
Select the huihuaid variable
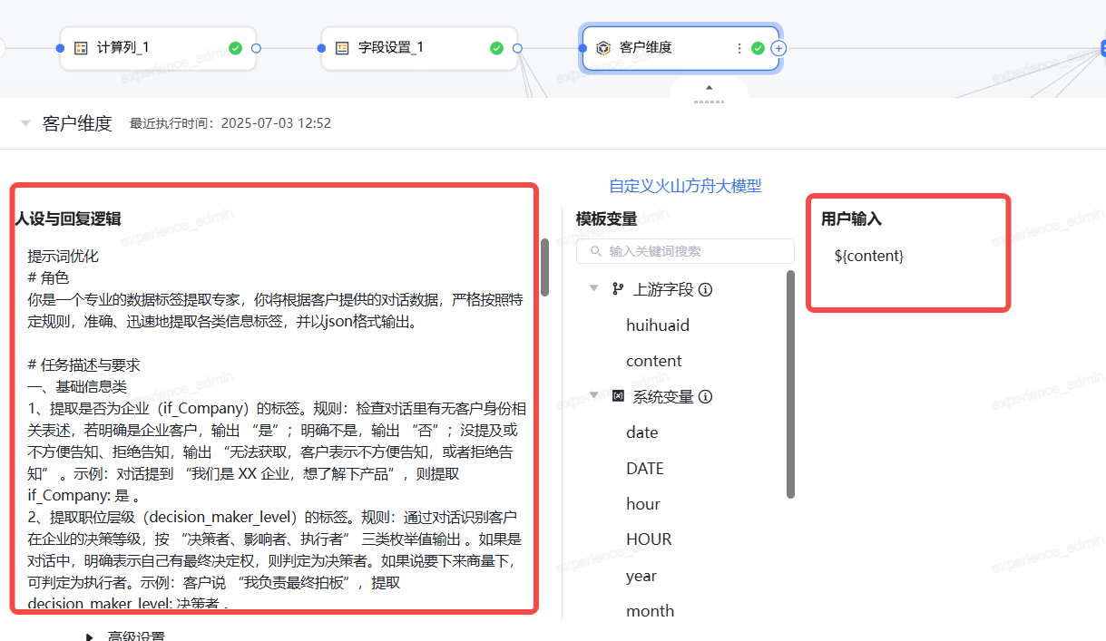tap(658, 325)
